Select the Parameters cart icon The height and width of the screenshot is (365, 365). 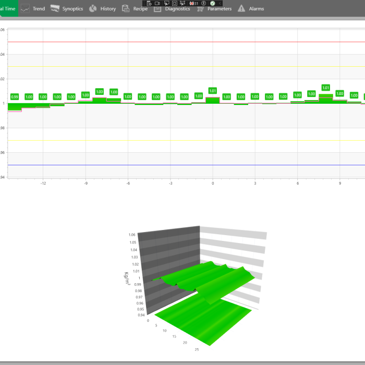click(200, 9)
